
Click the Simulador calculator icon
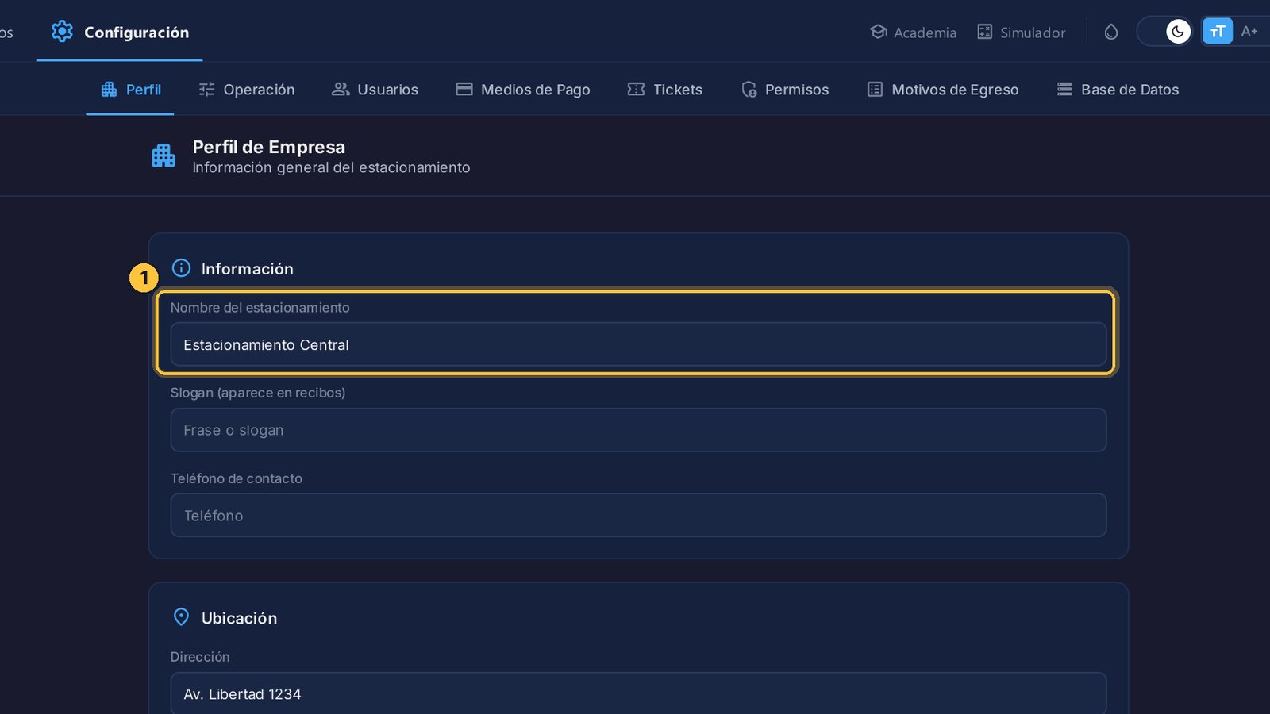click(984, 32)
